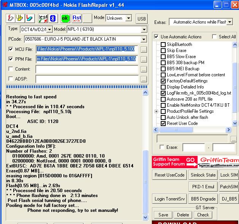The image size is (239, 224).
Task: Click the Reset UserCode button
Action: [x=169, y=175]
